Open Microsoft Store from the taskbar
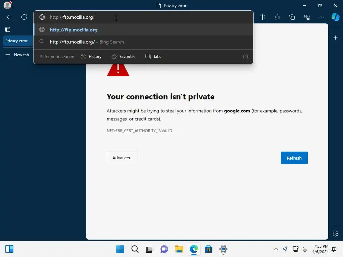Image resolution: width=343 pixels, height=257 pixels. (208, 249)
